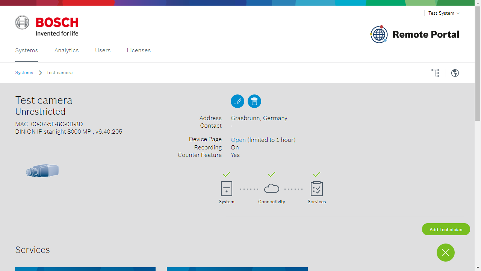Click the blue pencil edit icon
The height and width of the screenshot is (271, 481).
(x=237, y=101)
